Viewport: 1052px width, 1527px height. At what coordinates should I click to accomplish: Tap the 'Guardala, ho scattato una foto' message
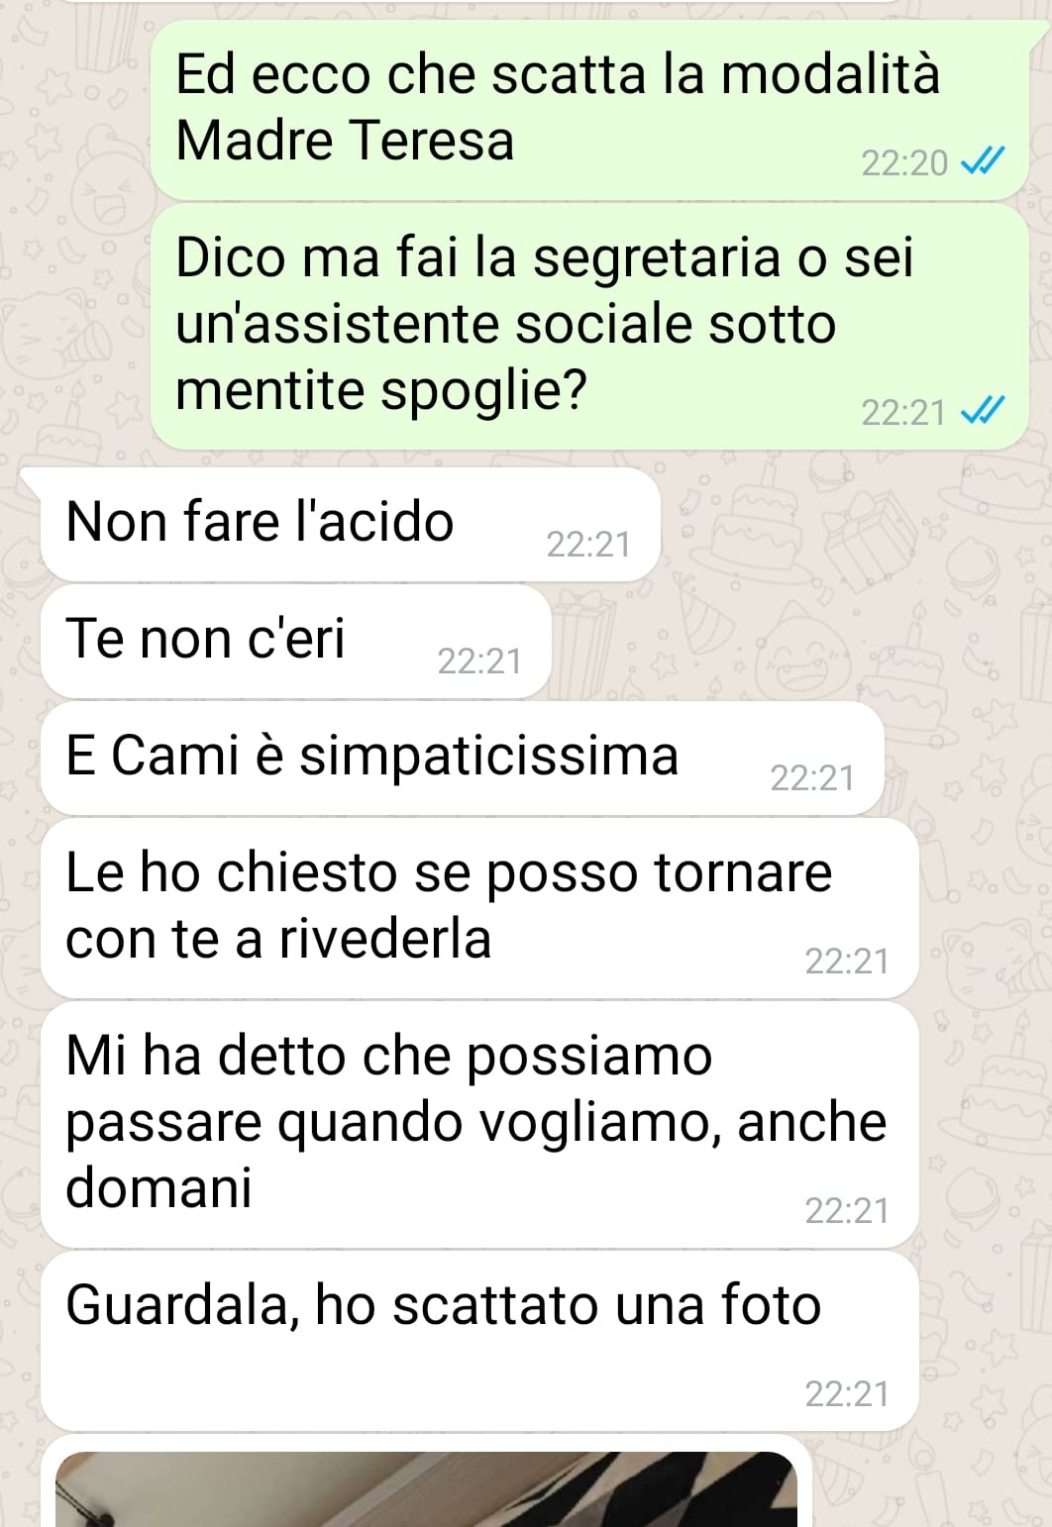click(480, 1340)
